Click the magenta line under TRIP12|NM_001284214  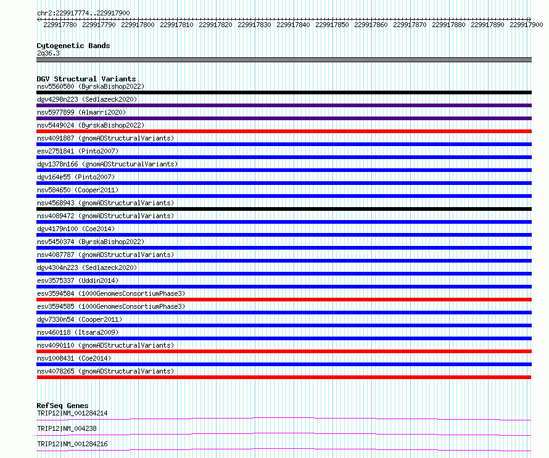(x=284, y=419)
